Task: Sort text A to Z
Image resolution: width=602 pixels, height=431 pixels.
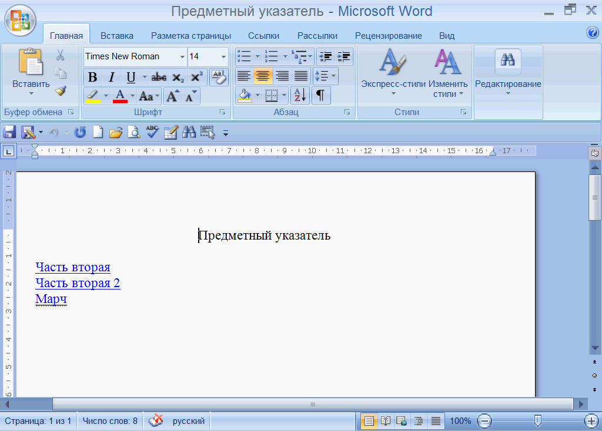Action: coord(300,95)
